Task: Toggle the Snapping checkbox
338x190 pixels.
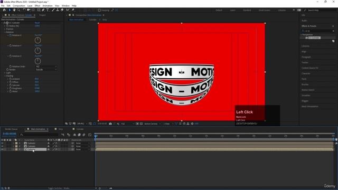Action: (99, 10)
